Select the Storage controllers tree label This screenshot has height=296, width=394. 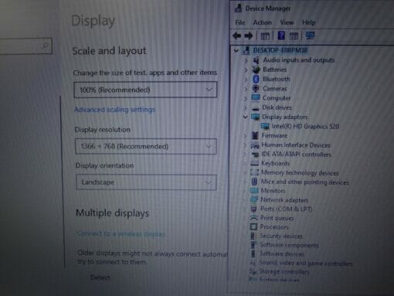(x=284, y=271)
